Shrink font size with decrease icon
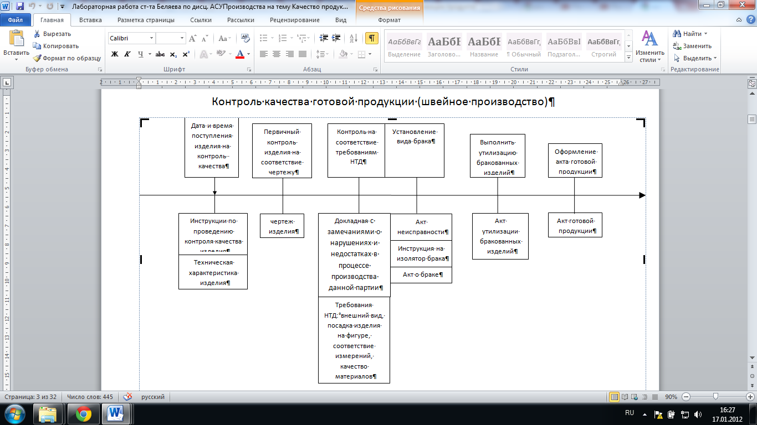 204,38
